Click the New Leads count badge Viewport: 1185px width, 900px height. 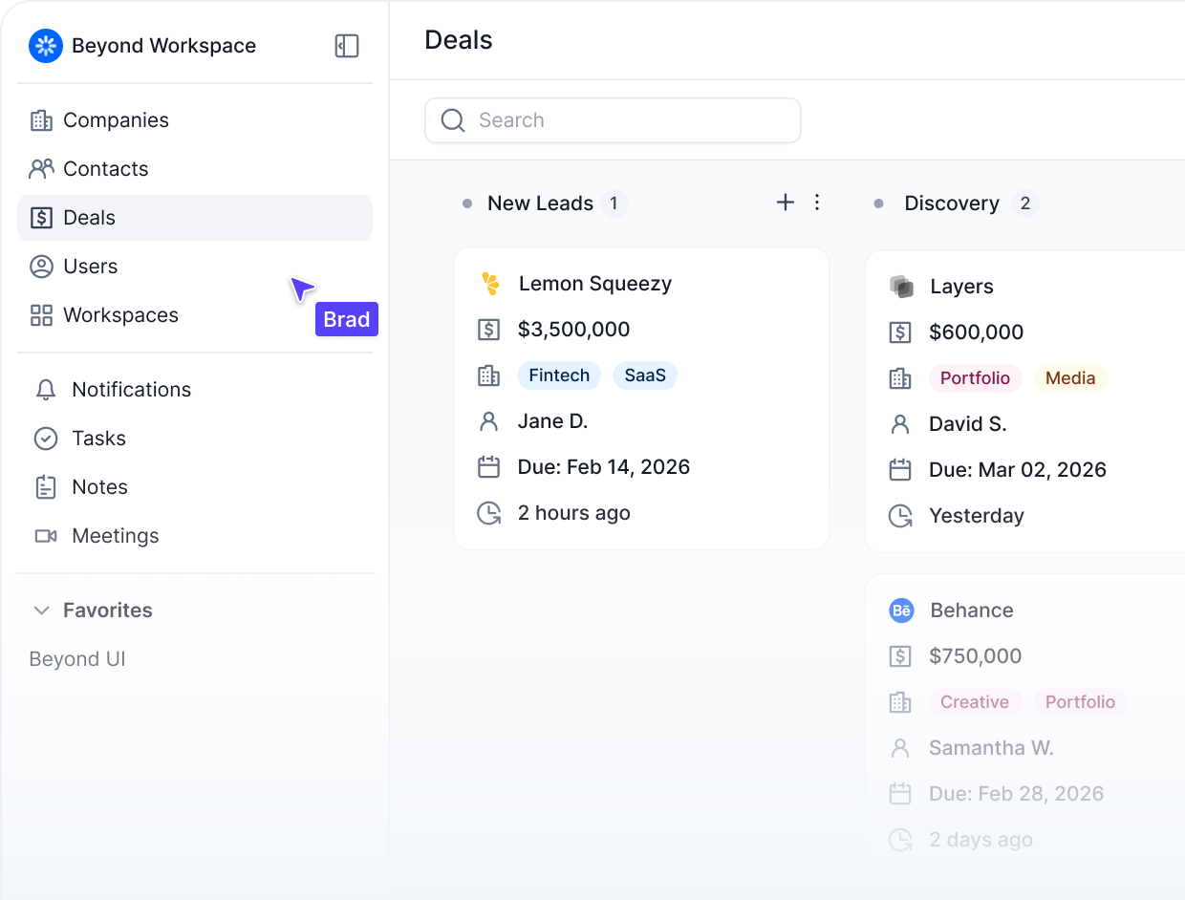pos(614,204)
